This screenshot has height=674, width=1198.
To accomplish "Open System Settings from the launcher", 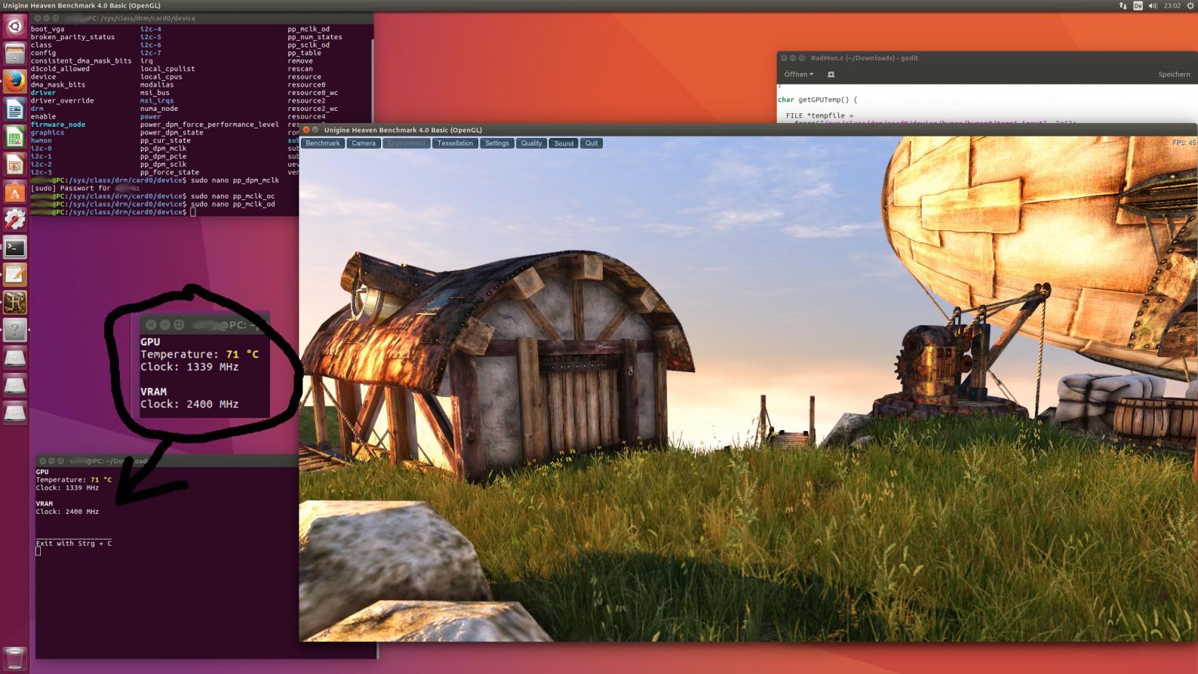I will click(14, 220).
